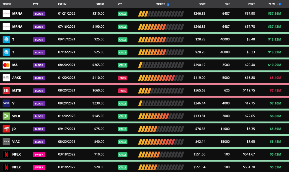
Task: Click the 15000 size in VIAC row
Action: 225,141
